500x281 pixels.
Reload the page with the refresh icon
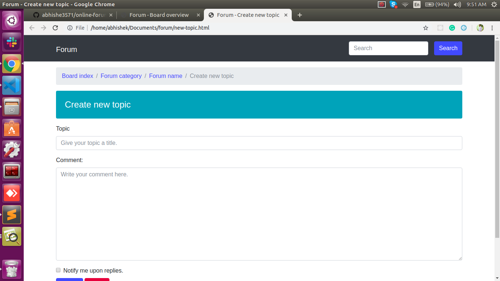[x=55, y=28]
